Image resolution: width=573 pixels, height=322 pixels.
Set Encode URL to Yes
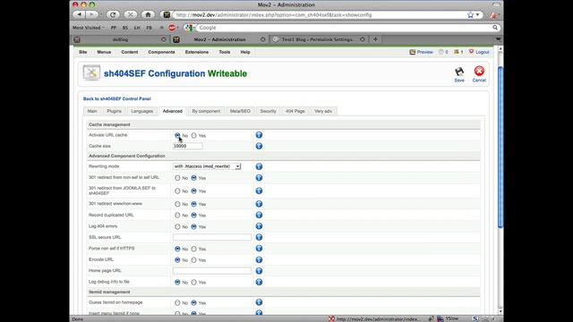click(193, 260)
